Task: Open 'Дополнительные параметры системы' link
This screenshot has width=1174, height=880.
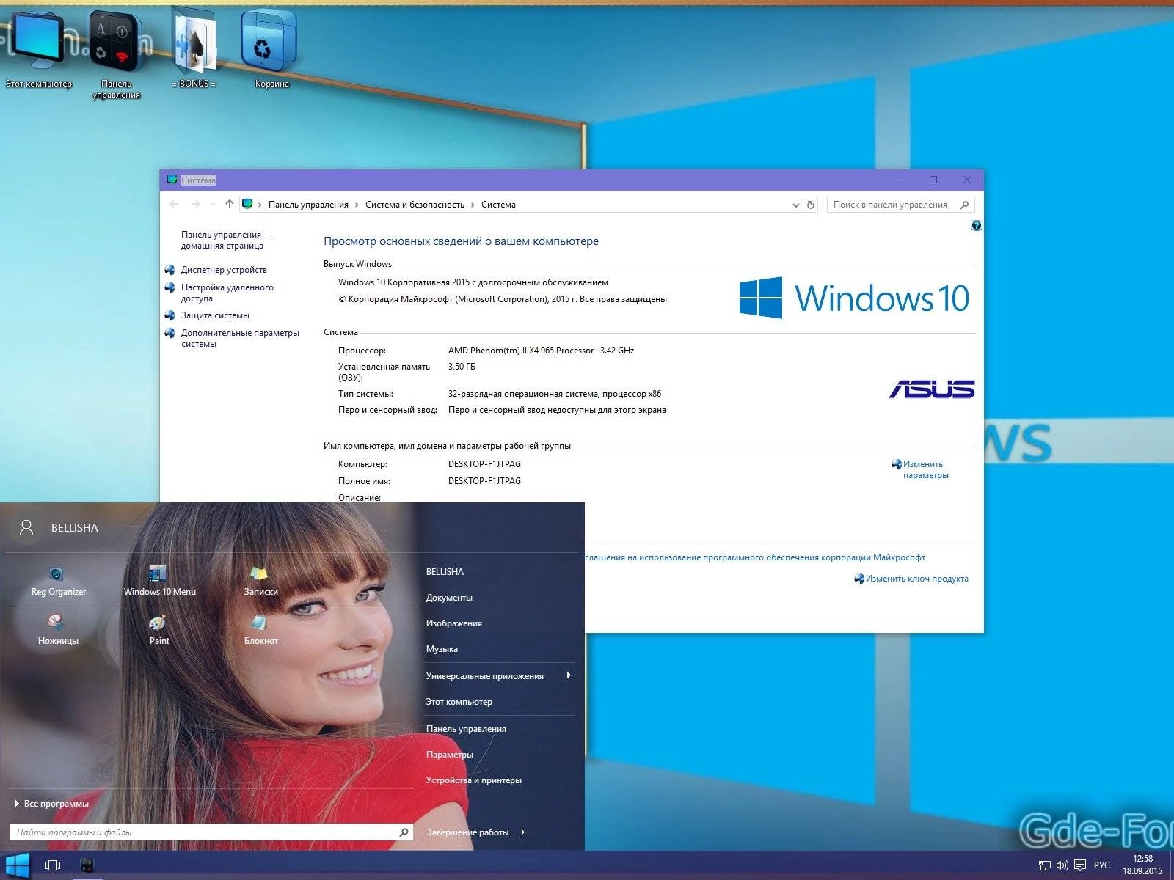Action: pos(240,338)
